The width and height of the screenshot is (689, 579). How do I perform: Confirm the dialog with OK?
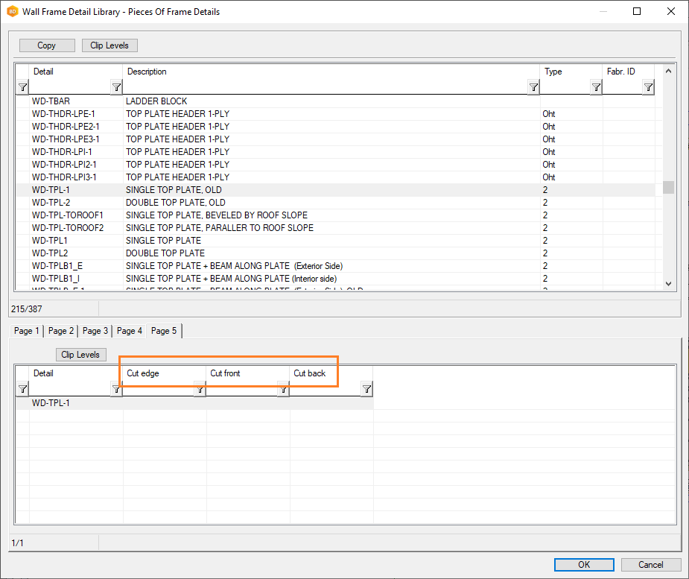(584, 565)
